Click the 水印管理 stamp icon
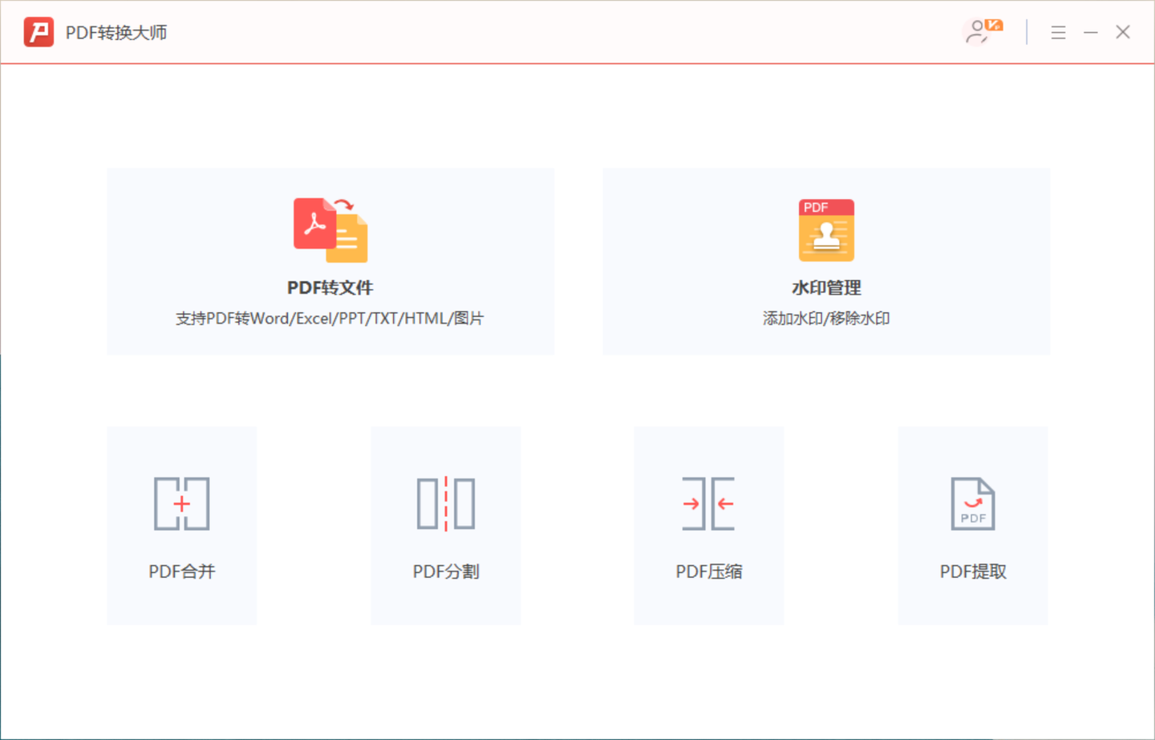 point(826,230)
